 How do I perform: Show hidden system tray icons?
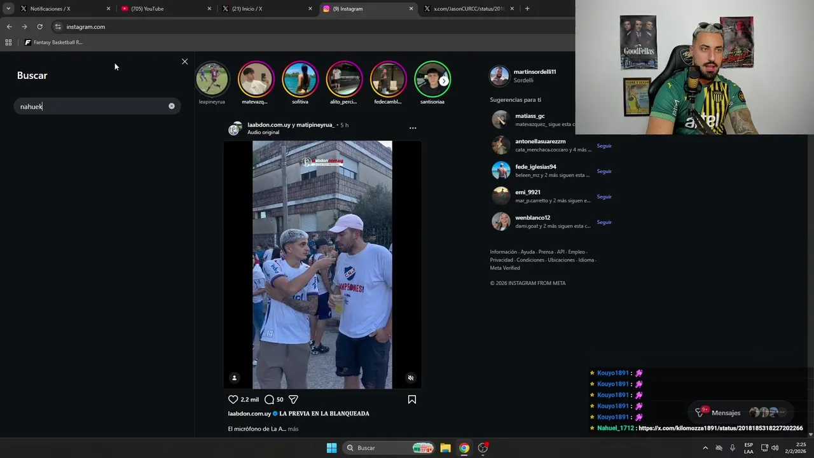click(705, 448)
